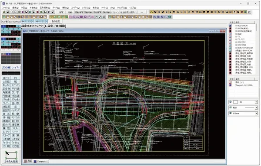Click the 色の設定 color settings button
This screenshot has height=166, width=261.
55,21
